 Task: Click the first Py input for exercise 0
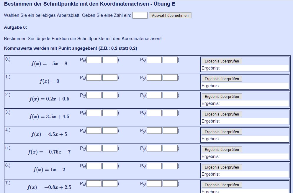154,60
